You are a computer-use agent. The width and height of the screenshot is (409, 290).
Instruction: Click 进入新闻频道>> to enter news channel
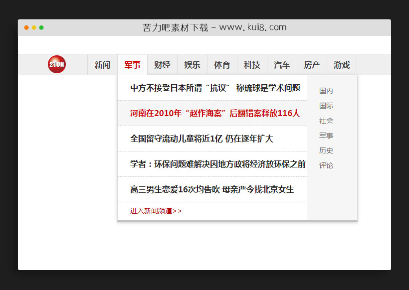(156, 210)
